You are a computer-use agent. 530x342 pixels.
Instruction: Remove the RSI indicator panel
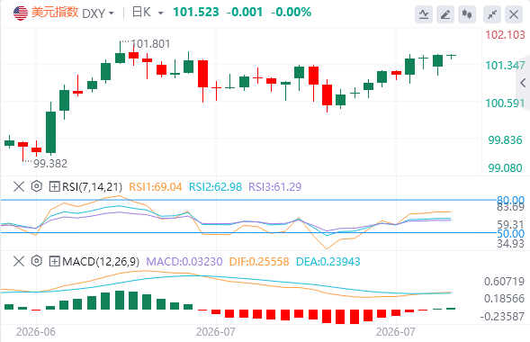(19, 186)
